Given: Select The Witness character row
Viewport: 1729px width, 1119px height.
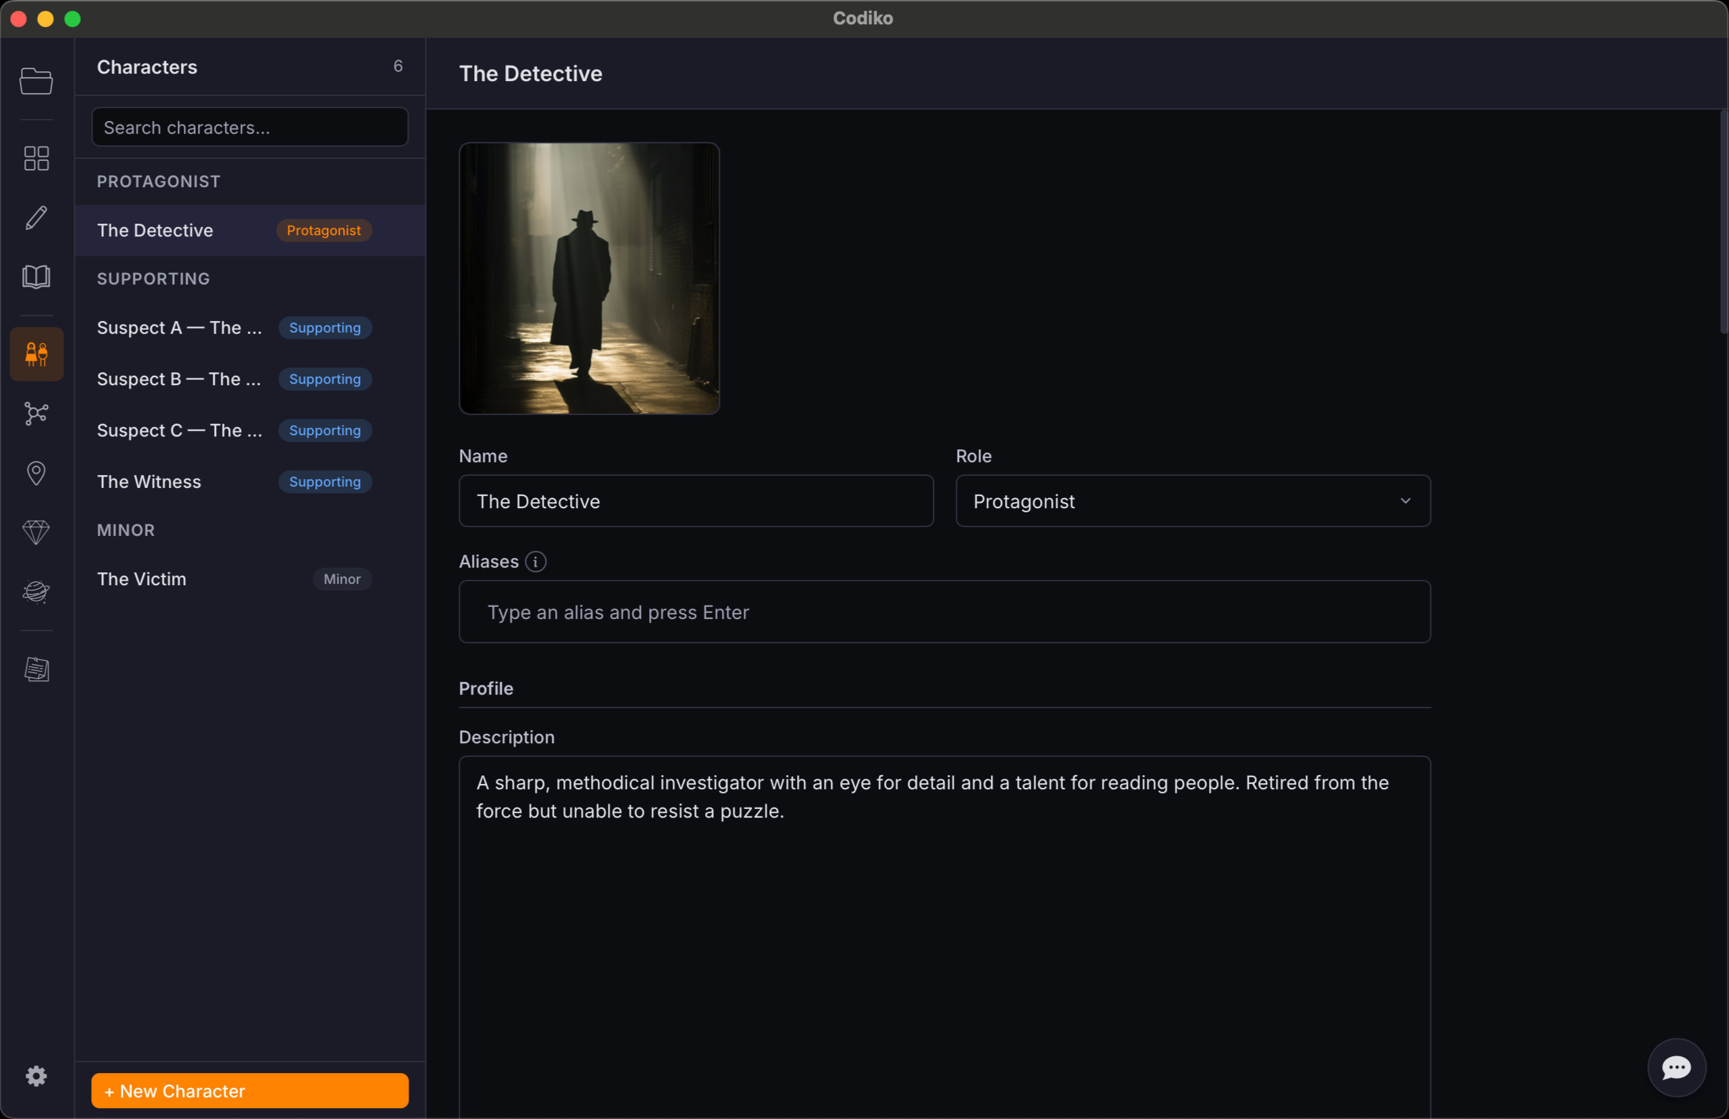Looking at the screenshot, I should tap(250, 482).
